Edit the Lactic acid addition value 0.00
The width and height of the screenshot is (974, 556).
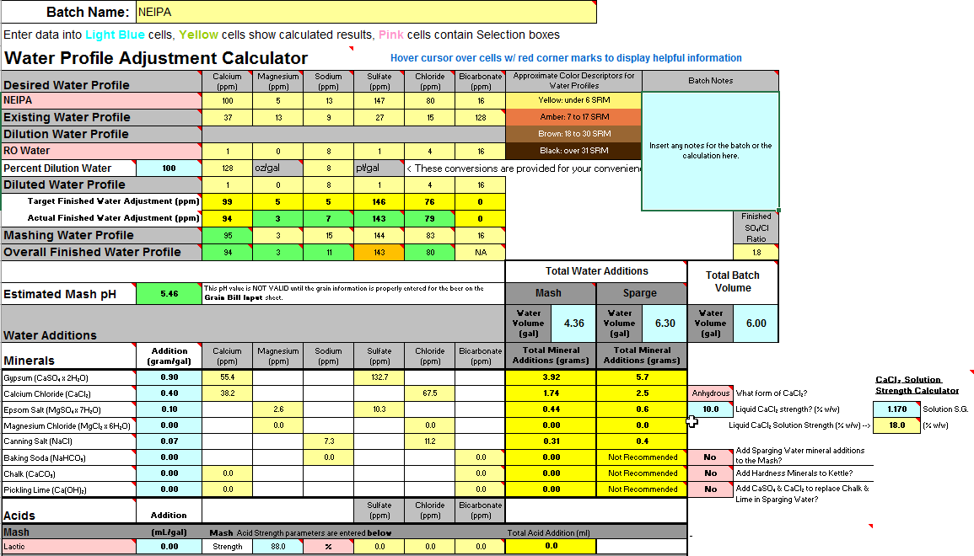click(x=169, y=547)
